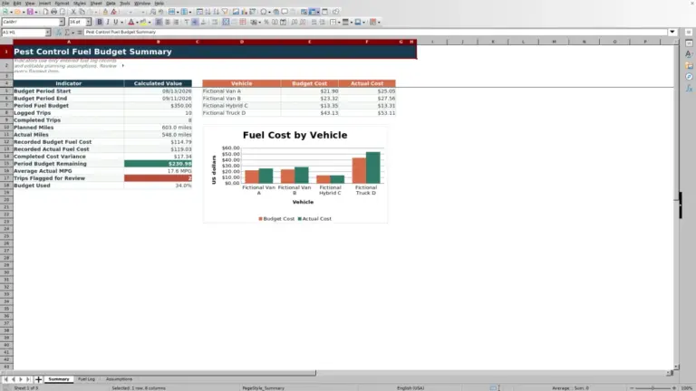This screenshot has width=696, height=391.
Task: Toggle Center Vertically alignment
Action: [x=195, y=22]
